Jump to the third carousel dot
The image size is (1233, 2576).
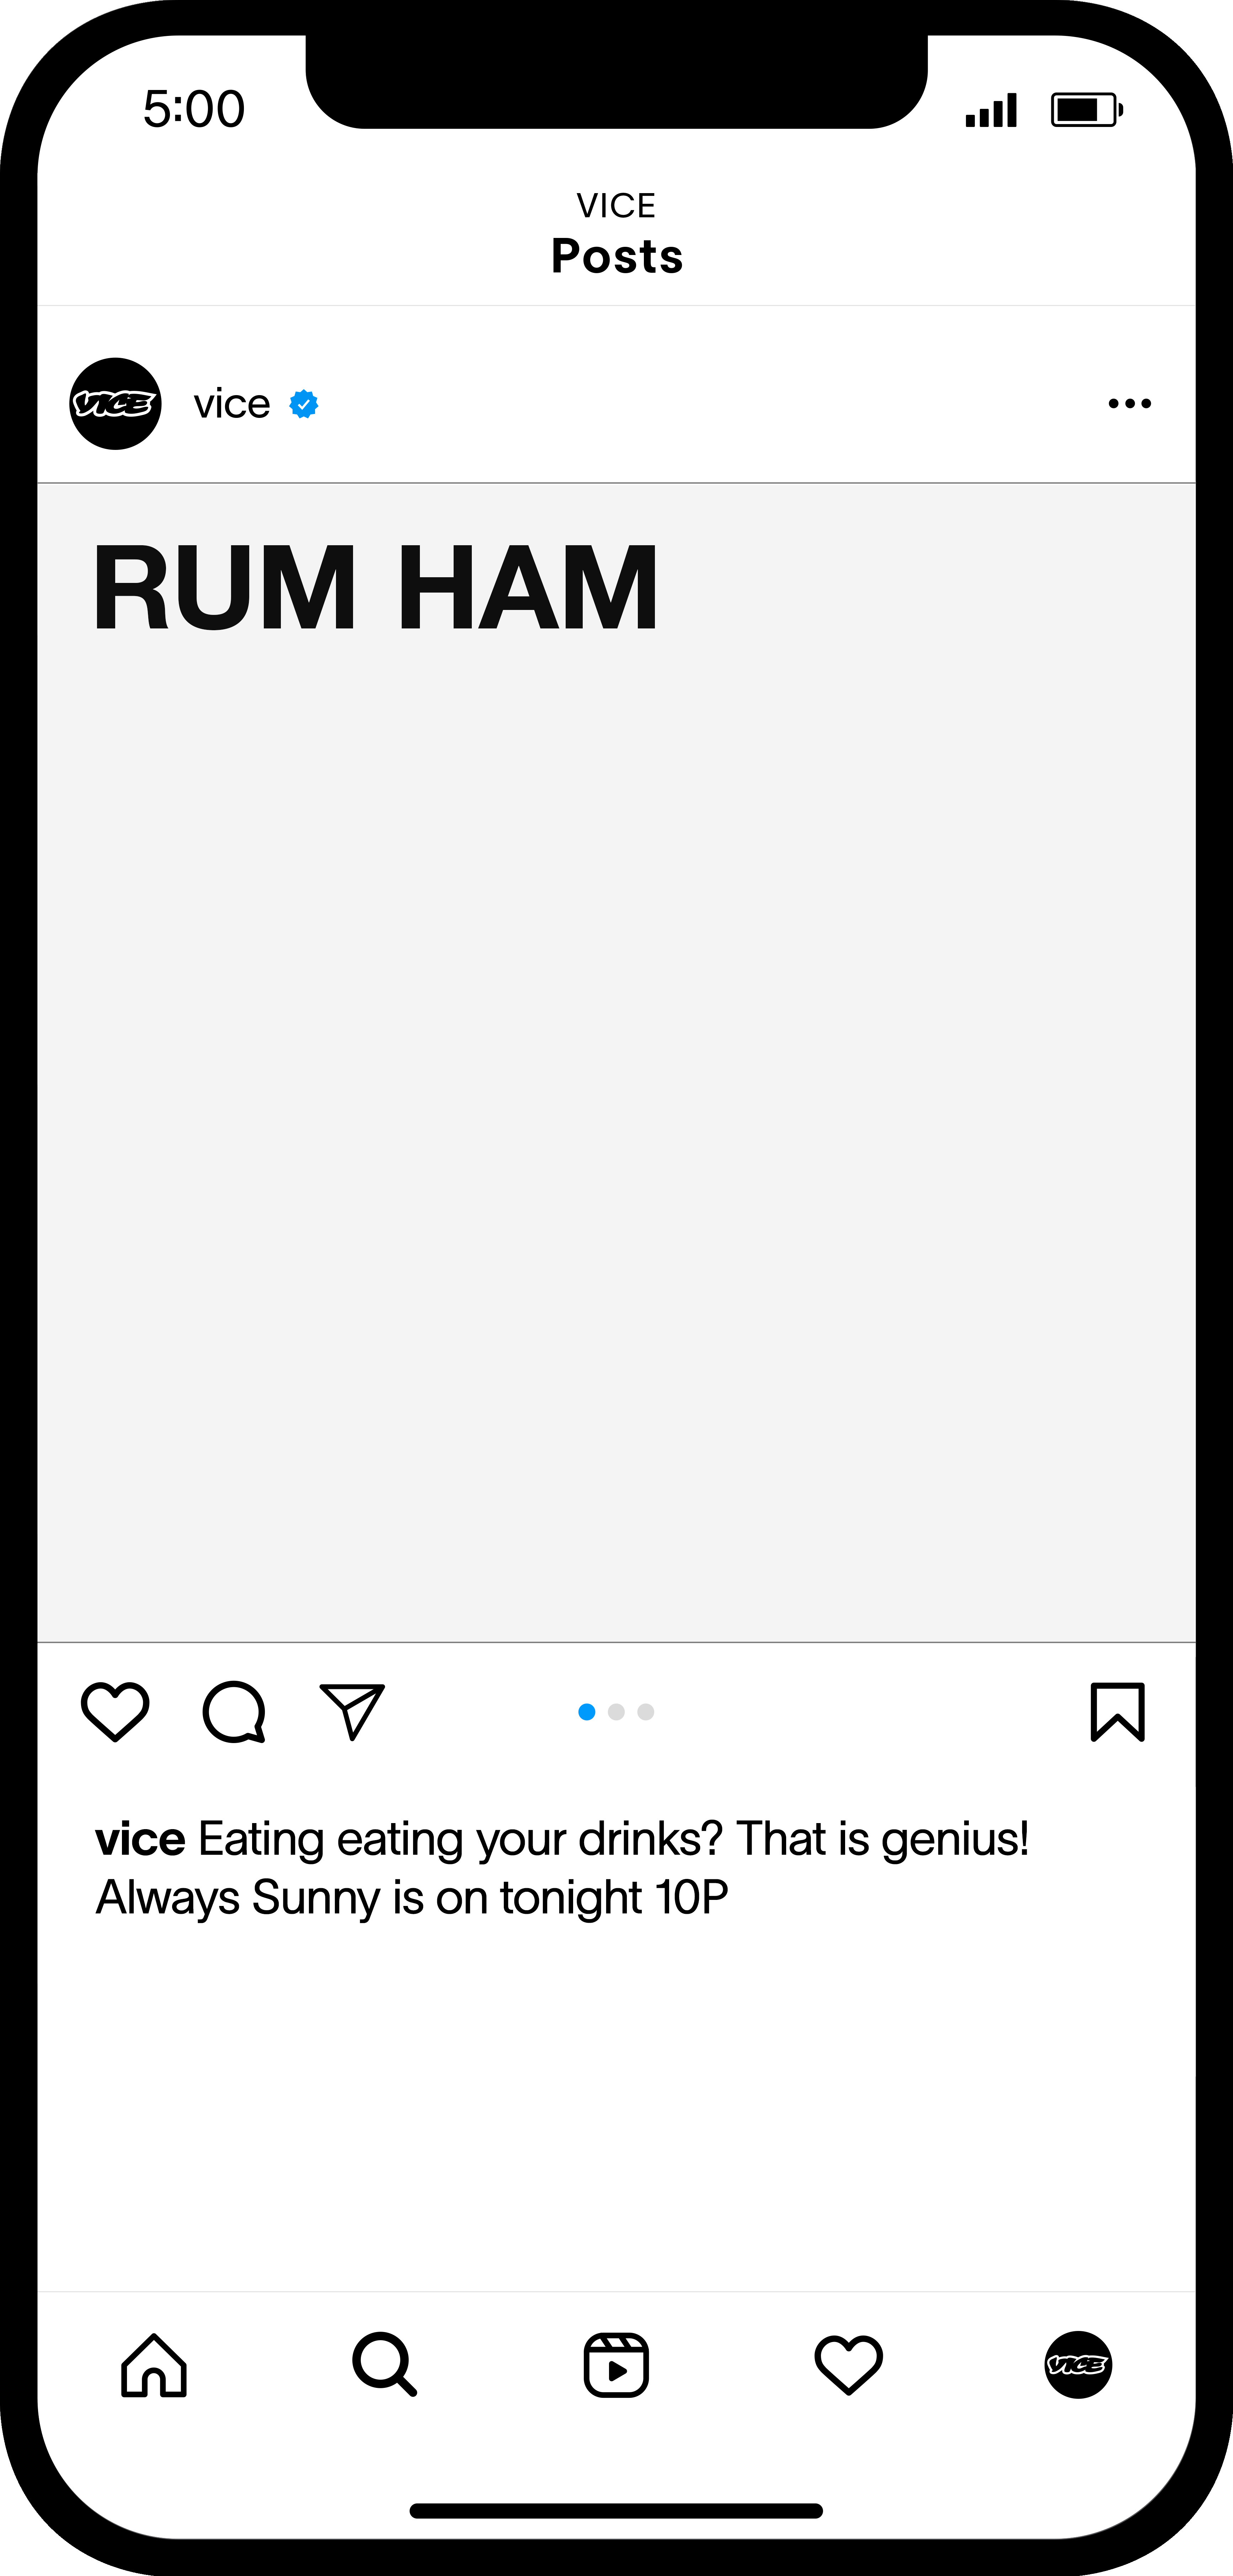[x=646, y=1712]
